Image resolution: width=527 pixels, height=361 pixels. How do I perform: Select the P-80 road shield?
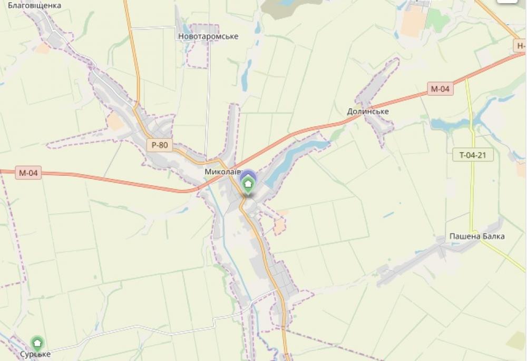[x=160, y=145]
